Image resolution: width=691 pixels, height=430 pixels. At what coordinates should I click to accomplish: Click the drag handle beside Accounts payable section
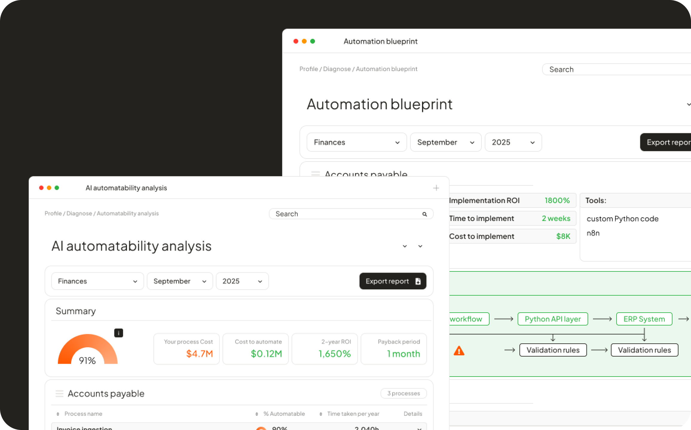click(59, 394)
